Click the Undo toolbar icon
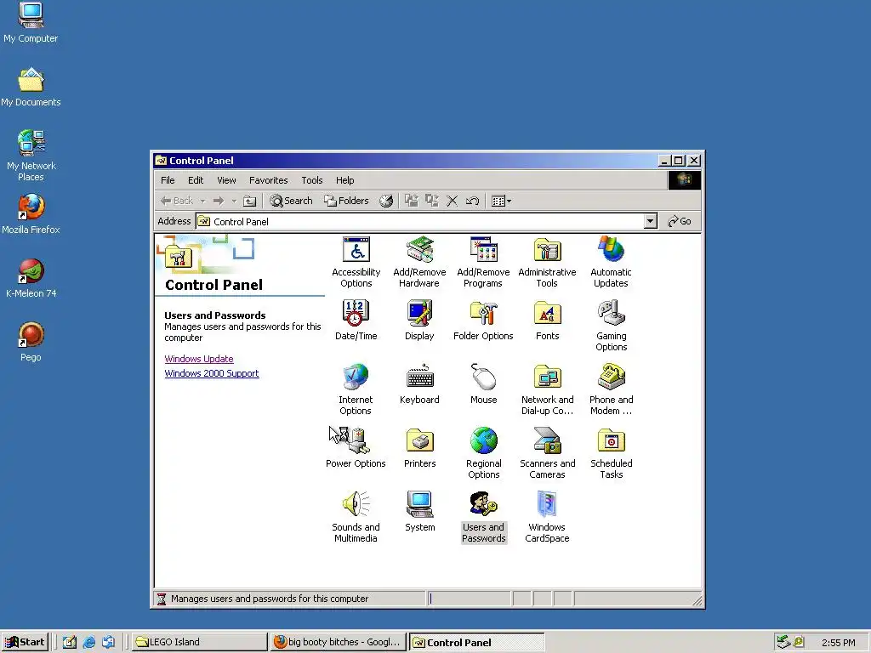Image resolution: width=871 pixels, height=653 pixels. click(x=473, y=201)
